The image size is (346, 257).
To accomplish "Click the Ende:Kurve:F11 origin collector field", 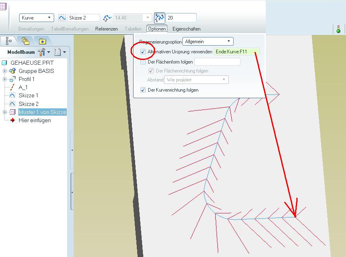I will tap(237, 52).
